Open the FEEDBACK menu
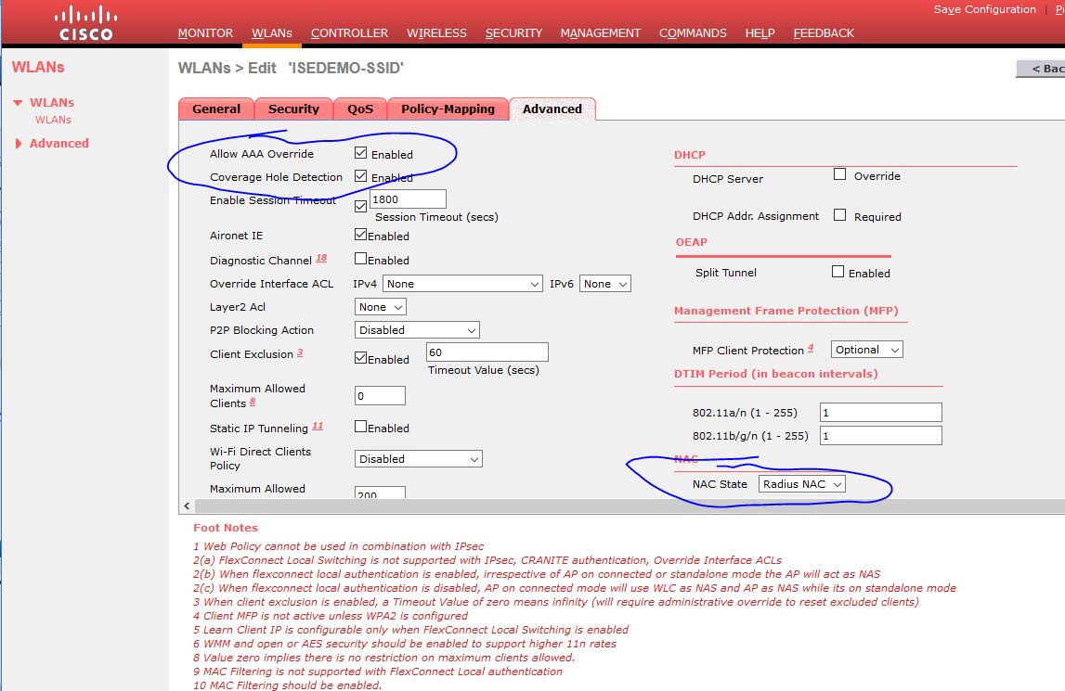Viewport: 1065px width, 691px height. pos(824,32)
